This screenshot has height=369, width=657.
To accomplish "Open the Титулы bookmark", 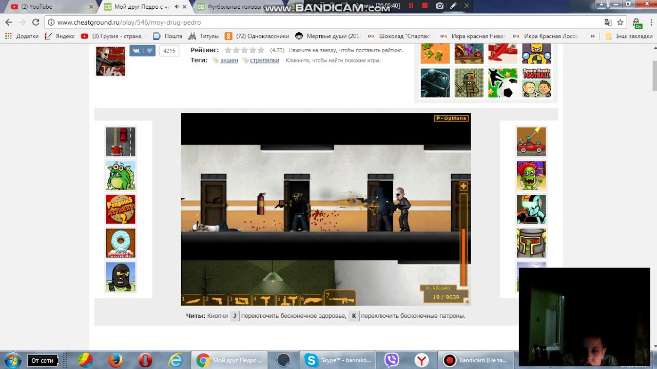I will pyautogui.click(x=204, y=36).
